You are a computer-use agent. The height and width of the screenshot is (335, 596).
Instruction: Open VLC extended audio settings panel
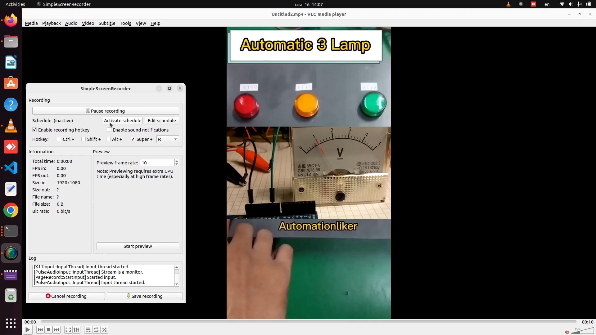click(77, 330)
